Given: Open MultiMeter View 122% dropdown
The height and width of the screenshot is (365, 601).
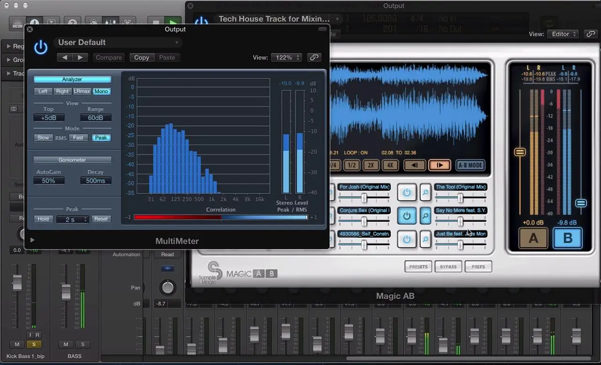Looking at the screenshot, I should (x=286, y=57).
